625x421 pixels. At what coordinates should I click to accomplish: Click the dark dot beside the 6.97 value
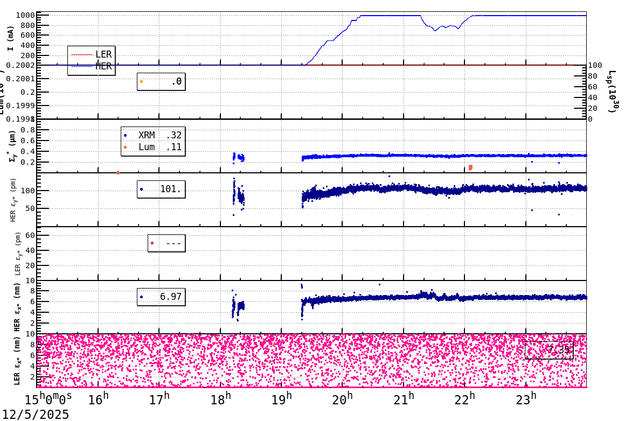[142, 296]
